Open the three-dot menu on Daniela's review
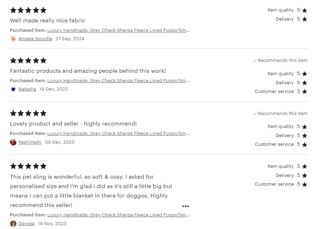This screenshot has width=313, height=229. pyautogui.click(x=185, y=206)
